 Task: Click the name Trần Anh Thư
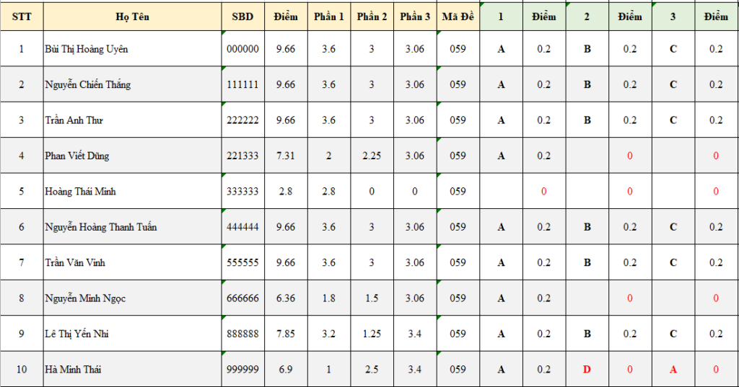click(74, 120)
